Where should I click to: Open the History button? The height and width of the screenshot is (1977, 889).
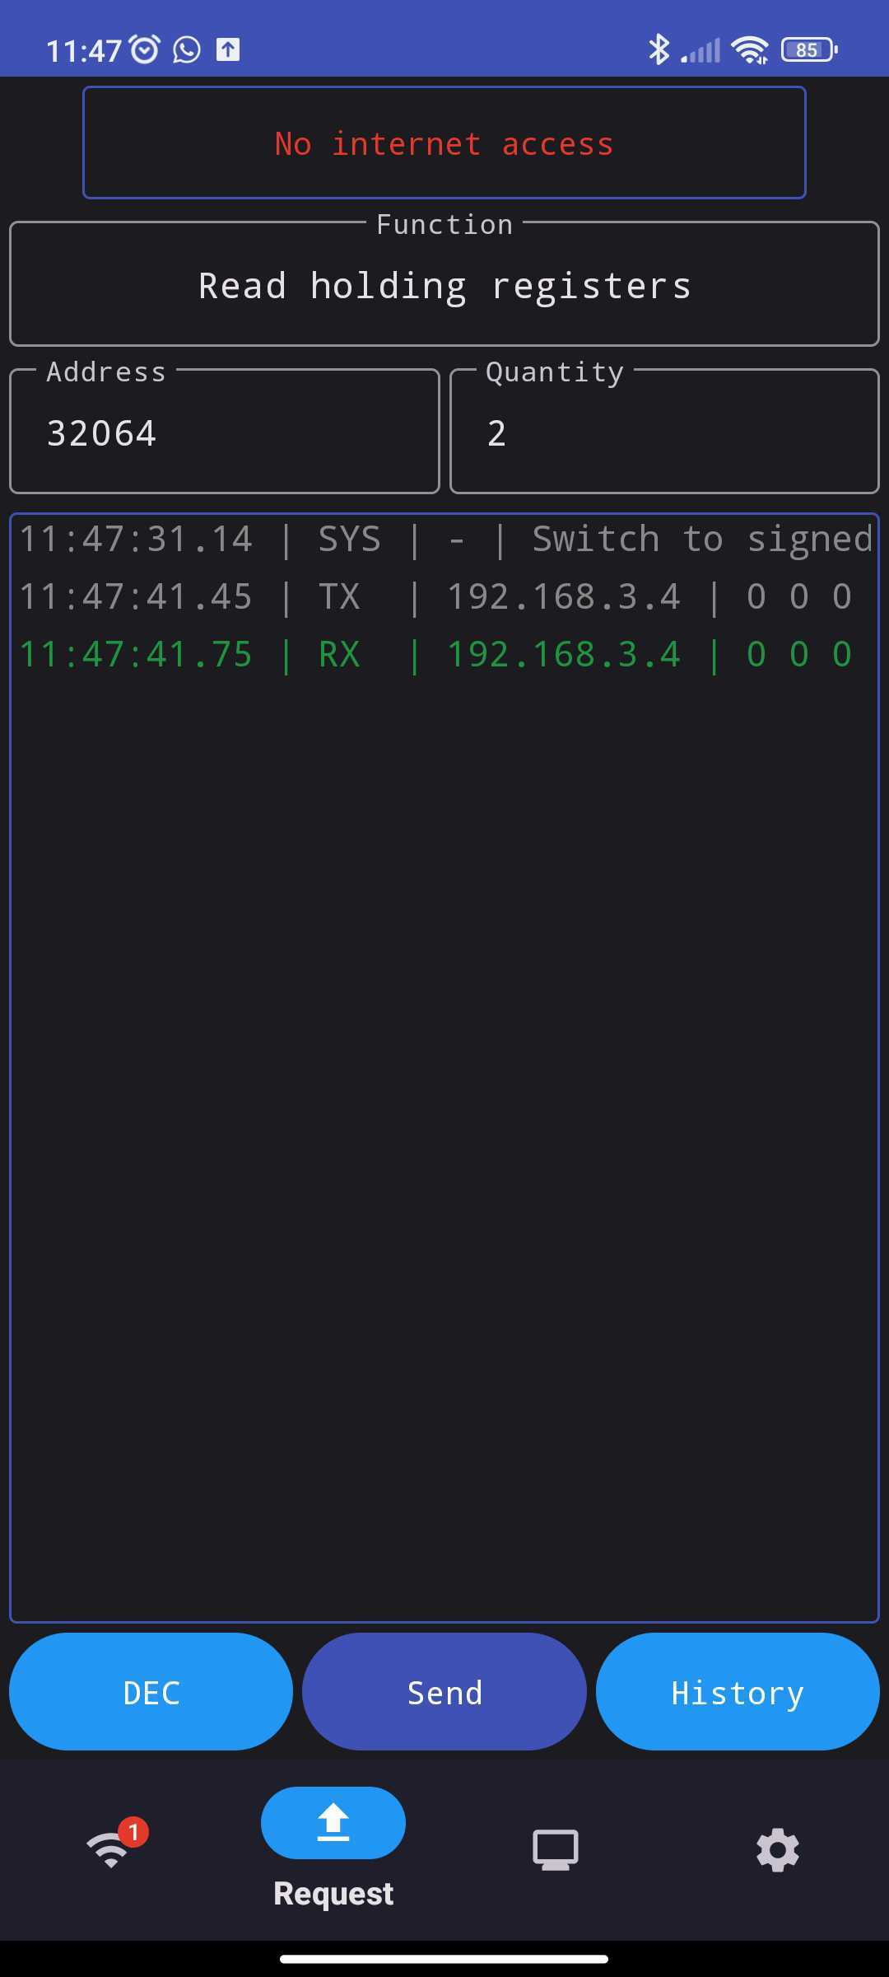[x=738, y=1693]
